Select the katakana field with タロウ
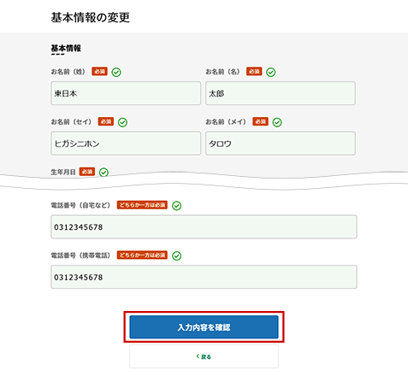Viewport: 408px width, 376px height. point(281,144)
